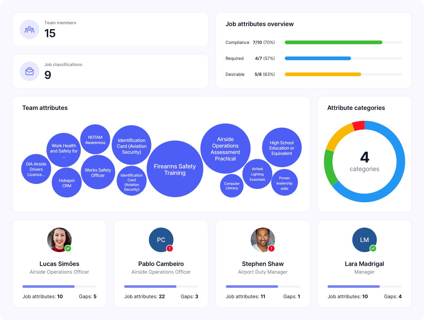424x320 pixels.
Task: Click the yellow Desirable progress bar
Action: click(x=323, y=74)
